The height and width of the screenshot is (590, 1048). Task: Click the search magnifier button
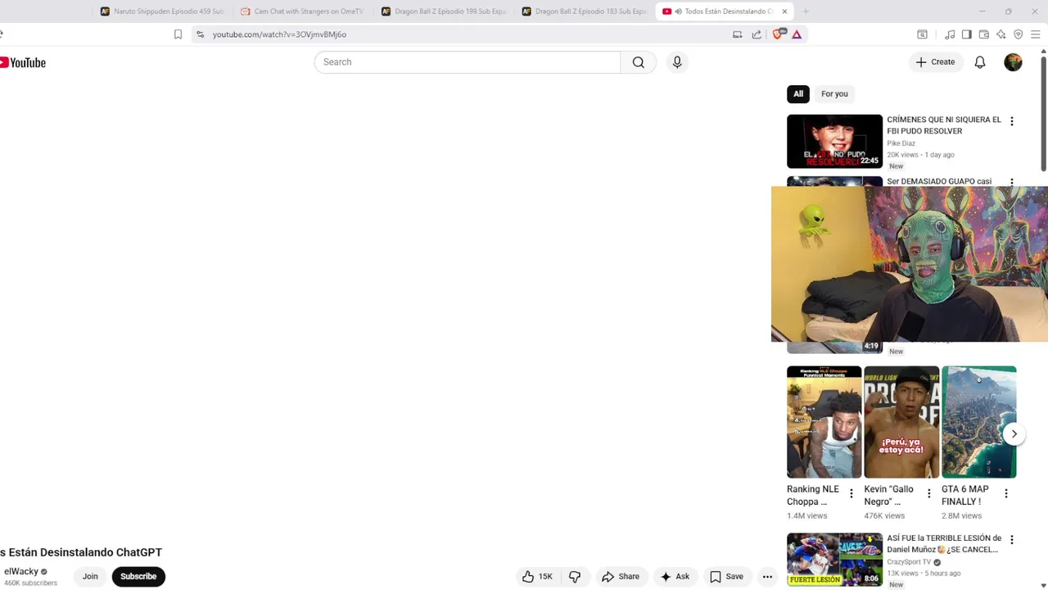coord(639,62)
